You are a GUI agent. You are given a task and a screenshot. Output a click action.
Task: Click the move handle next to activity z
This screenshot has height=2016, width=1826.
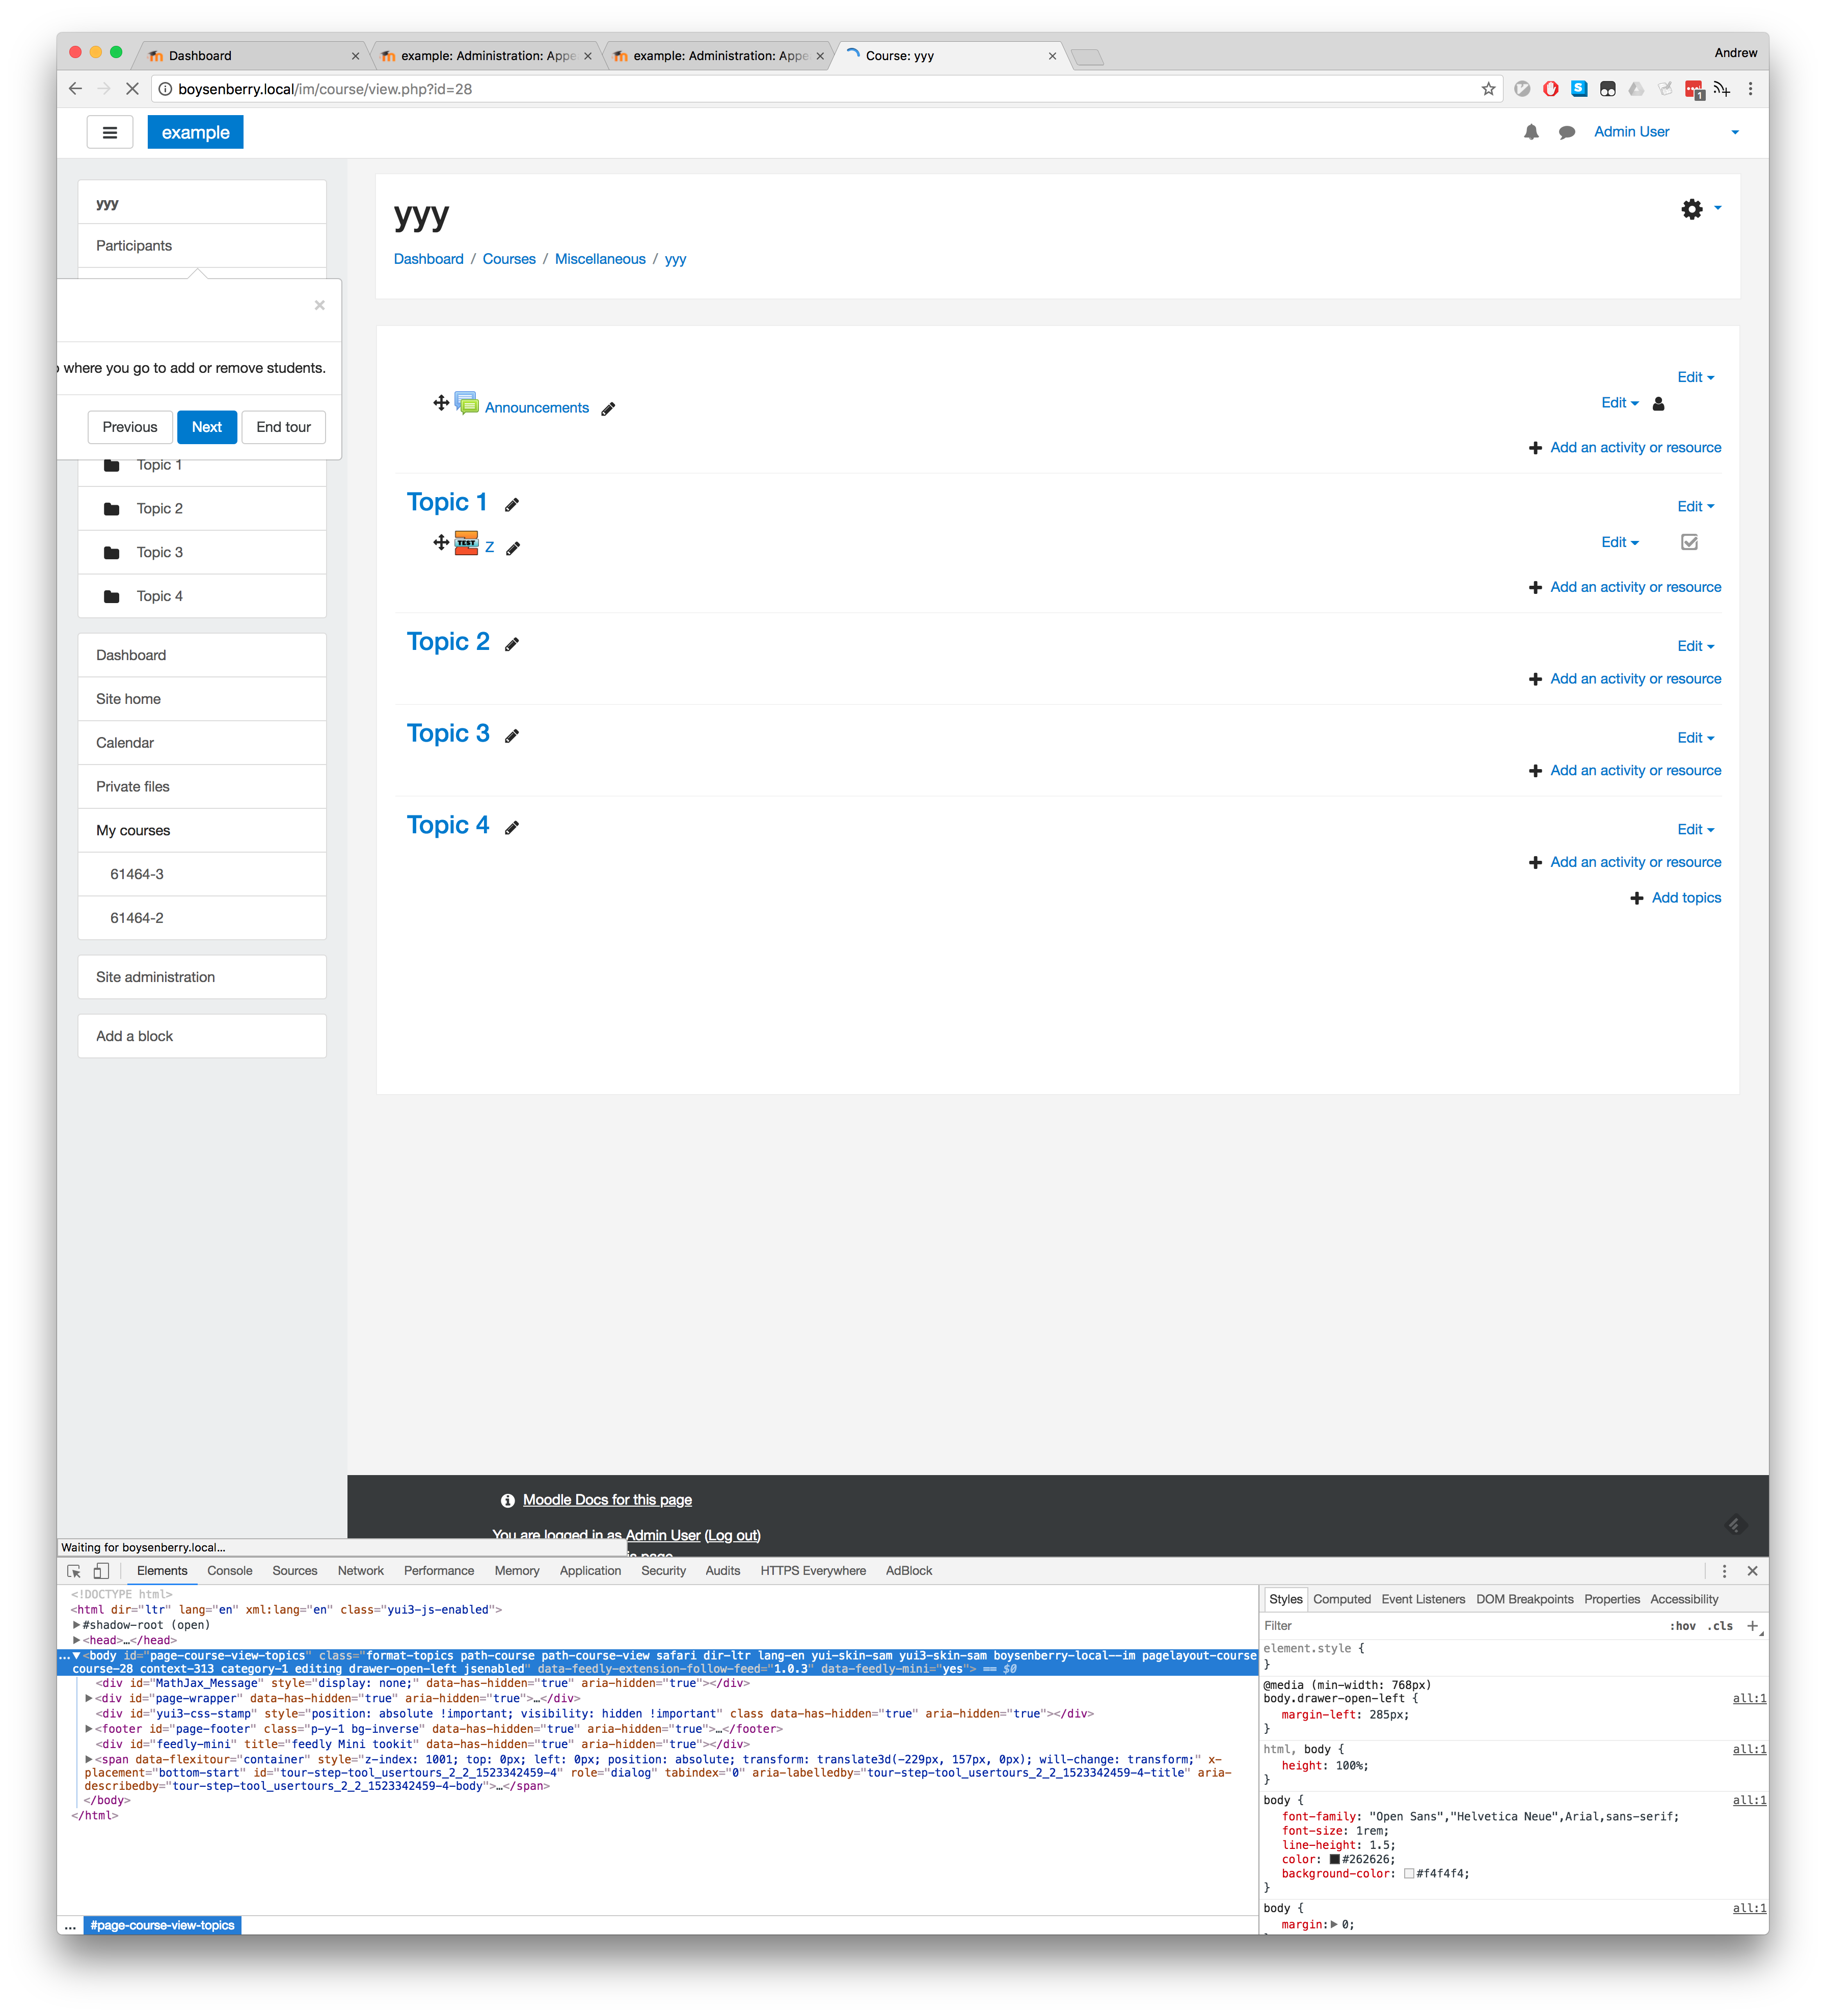click(441, 542)
